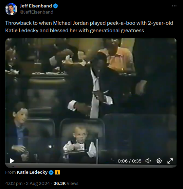Screen dimensions: 183x189
Task: Open the Jeff Eisenband display name link
Action: pos(36,6)
